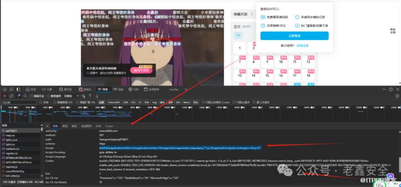This screenshot has width=401, height=187.
Task: Open the 计时 timing tab of request
Action: (x=98, y=126)
